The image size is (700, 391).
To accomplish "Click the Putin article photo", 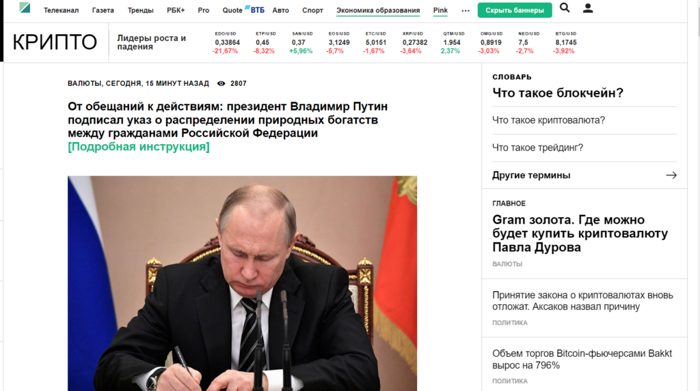I will click(243, 284).
